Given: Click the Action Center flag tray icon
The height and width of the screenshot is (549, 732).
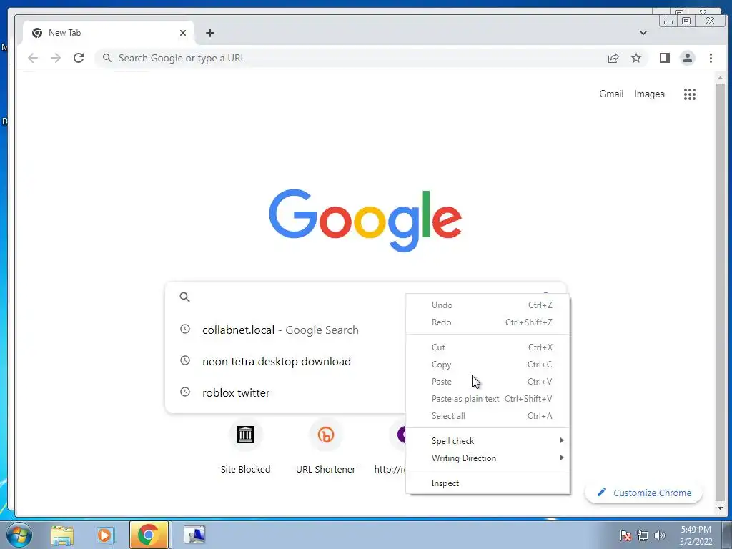Looking at the screenshot, I should tap(625, 535).
